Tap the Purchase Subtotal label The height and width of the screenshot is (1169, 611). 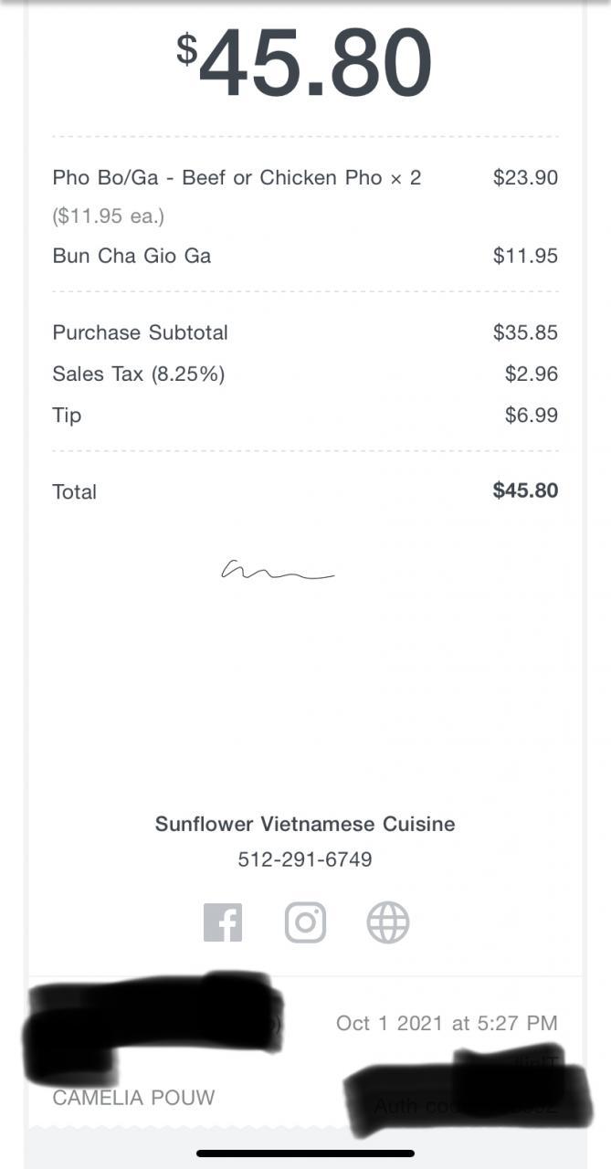point(140,332)
